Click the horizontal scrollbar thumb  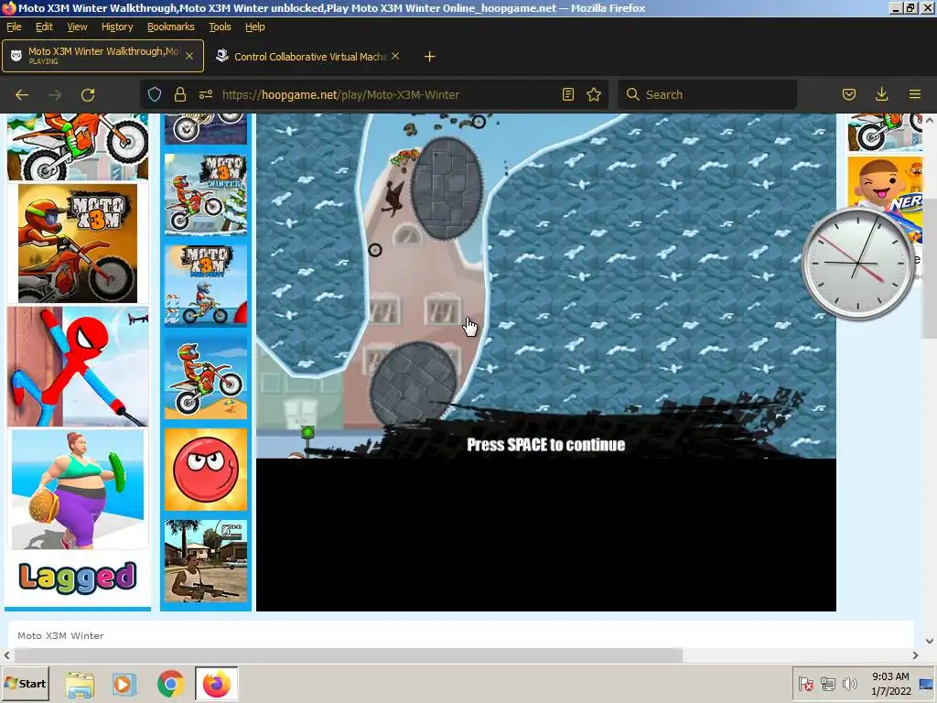(x=347, y=655)
